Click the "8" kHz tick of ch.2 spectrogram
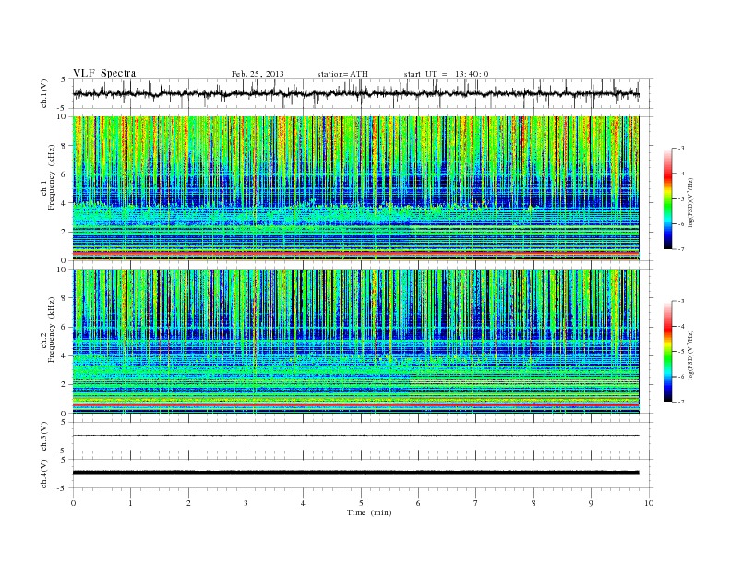The width and height of the screenshot is (731, 565). coord(65,298)
